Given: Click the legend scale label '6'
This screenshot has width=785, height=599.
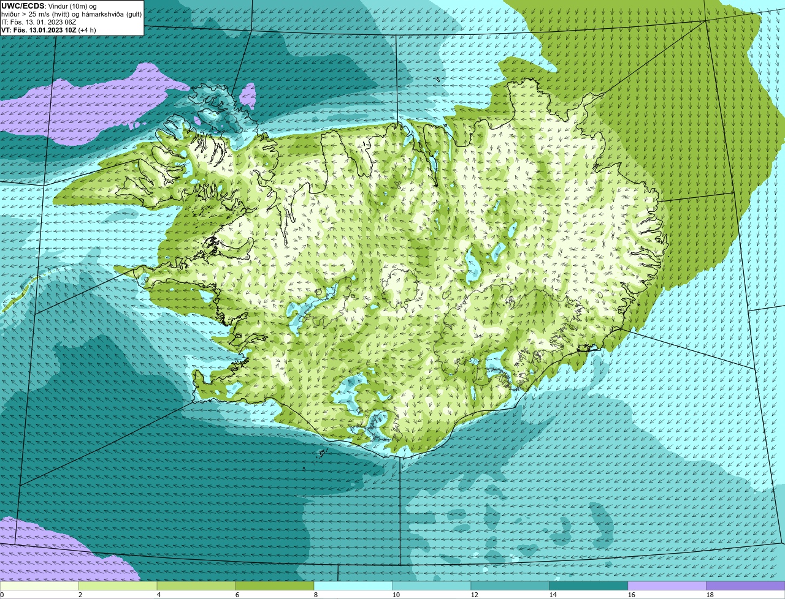Looking at the screenshot, I should click(237, 595).
